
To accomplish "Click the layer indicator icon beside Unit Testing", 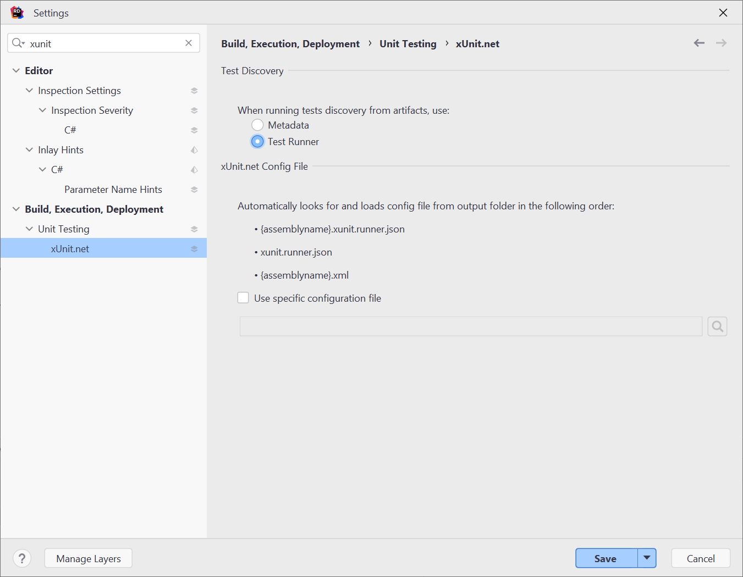I will pyautogui.click(x=194, y=229).
